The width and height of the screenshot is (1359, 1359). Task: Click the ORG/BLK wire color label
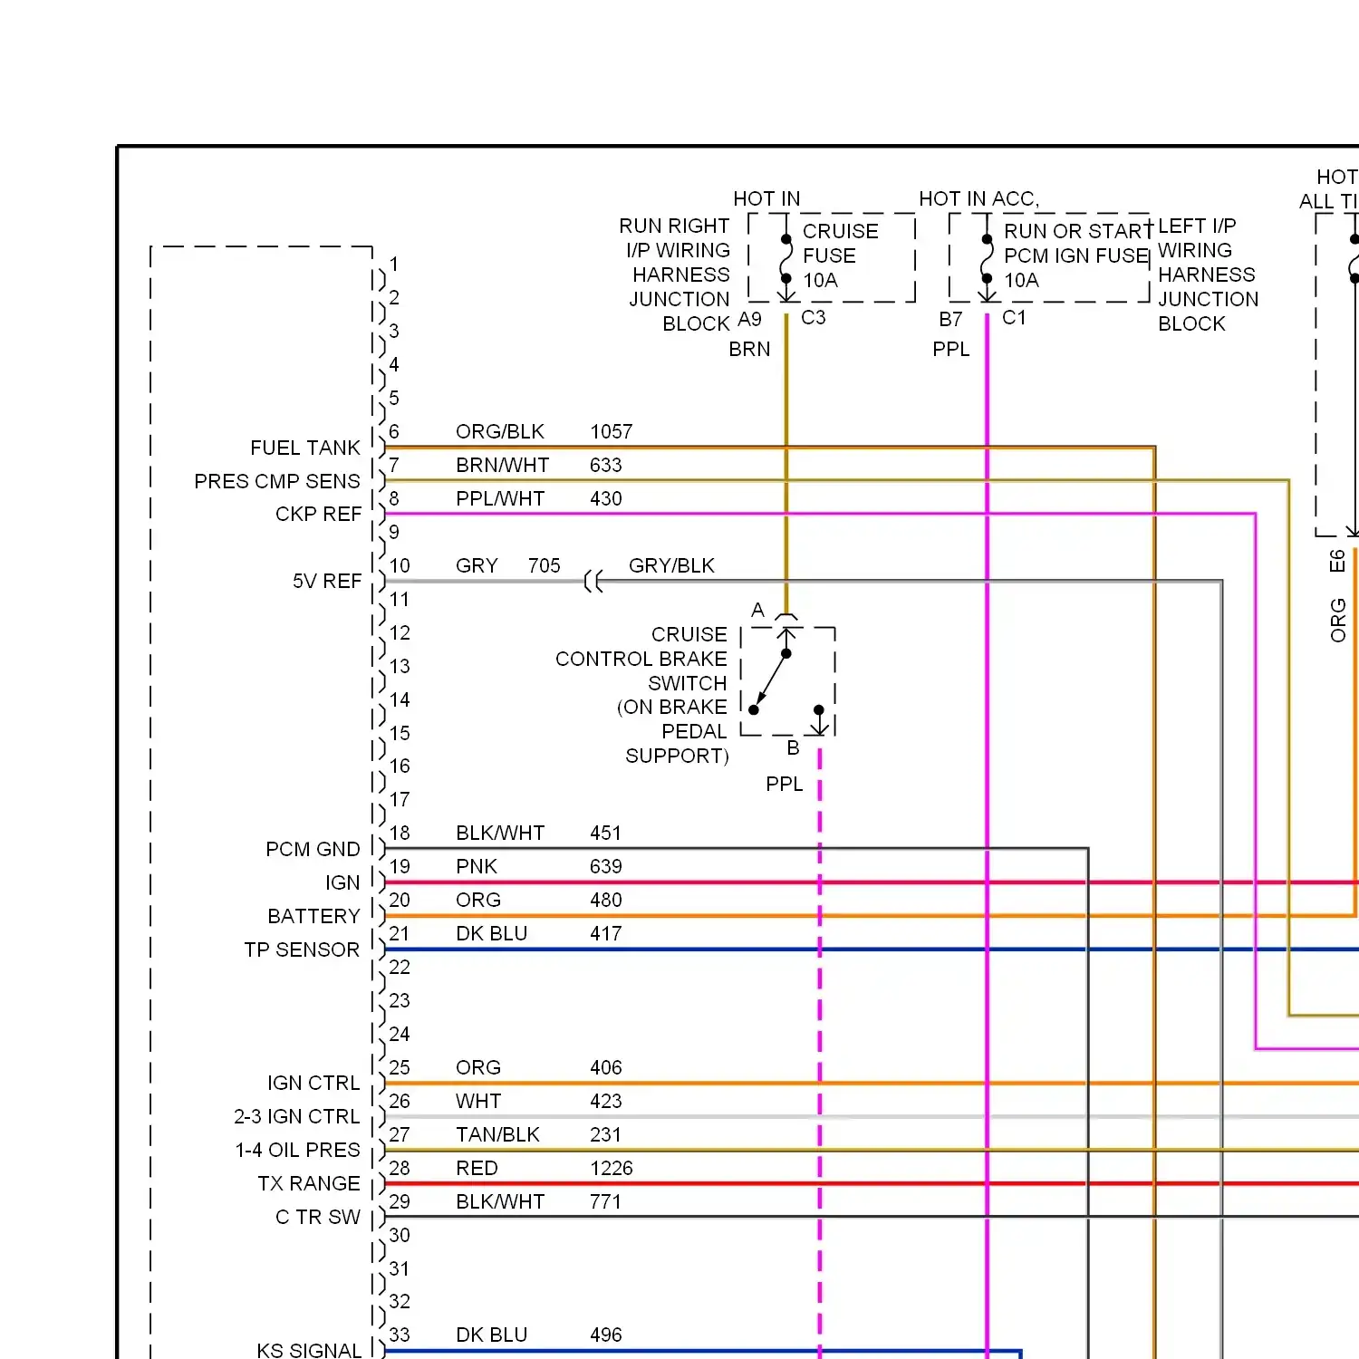click(x=499, y=431)
